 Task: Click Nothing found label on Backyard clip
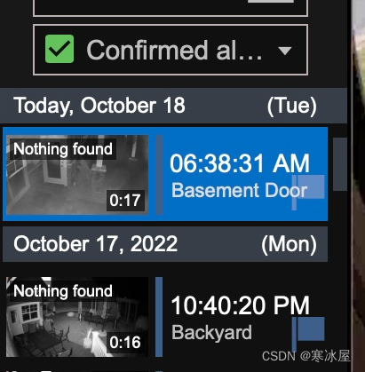point(63,291)
